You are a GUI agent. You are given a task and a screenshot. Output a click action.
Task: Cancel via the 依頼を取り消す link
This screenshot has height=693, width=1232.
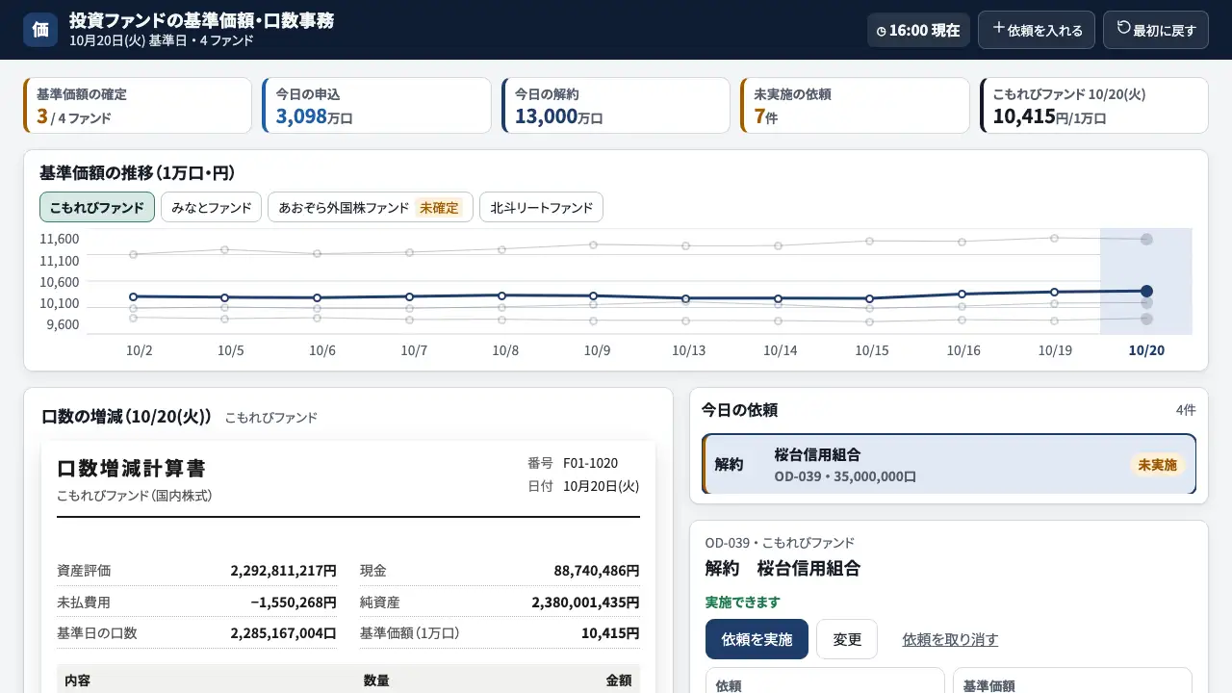point(950,639)
